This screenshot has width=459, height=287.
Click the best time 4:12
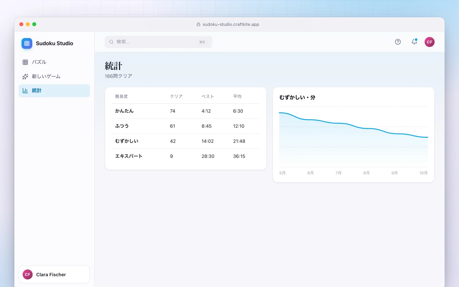[x=206, y=111]
